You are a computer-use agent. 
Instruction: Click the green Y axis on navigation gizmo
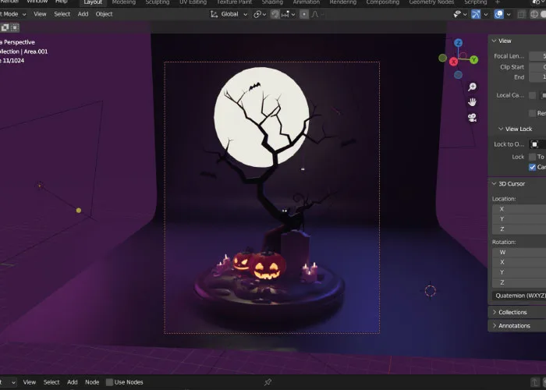(x=473, y=59)
